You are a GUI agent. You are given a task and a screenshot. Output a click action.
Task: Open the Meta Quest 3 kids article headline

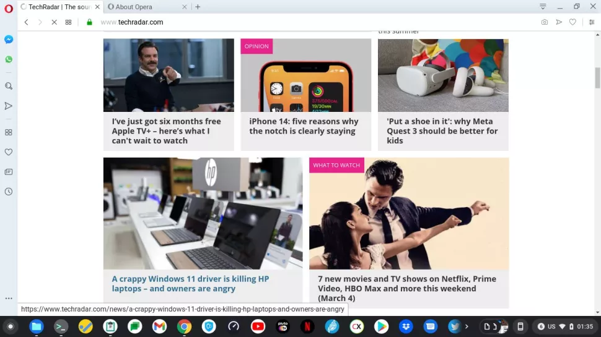(x=442, y=131)
